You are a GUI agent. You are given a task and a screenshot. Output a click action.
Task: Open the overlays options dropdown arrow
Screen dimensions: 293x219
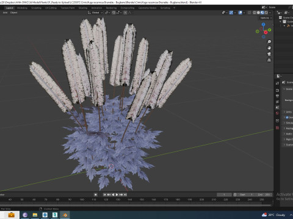244,13
